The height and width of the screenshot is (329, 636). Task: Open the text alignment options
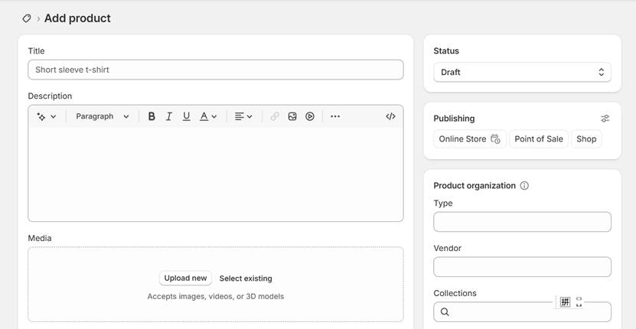coord(243,116)
